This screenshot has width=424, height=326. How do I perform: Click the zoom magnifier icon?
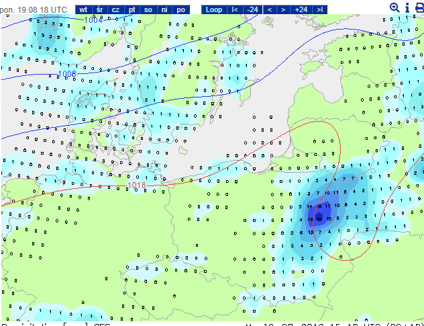[x=394, y=8]
